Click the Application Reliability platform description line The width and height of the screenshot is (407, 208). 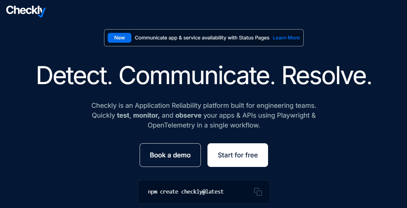(x=204, y=106)
